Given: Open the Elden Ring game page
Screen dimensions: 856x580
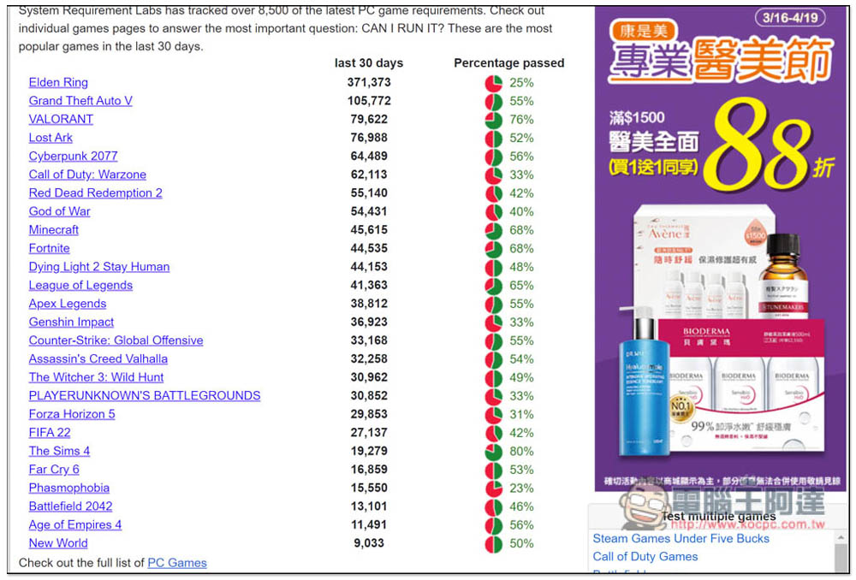Looking at the screenshot, I should tap(58, 82).
